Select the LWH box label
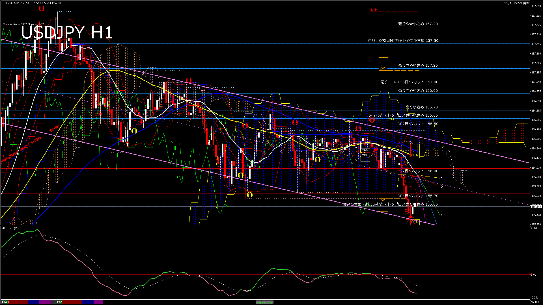 click(383, 68)
